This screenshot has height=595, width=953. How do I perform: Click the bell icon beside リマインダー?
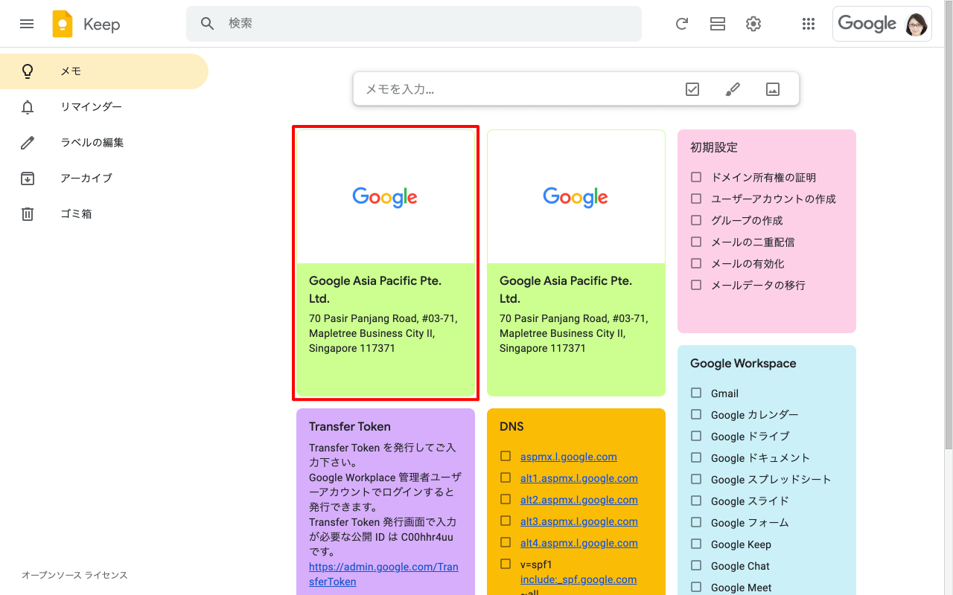(x=28, y=107)
